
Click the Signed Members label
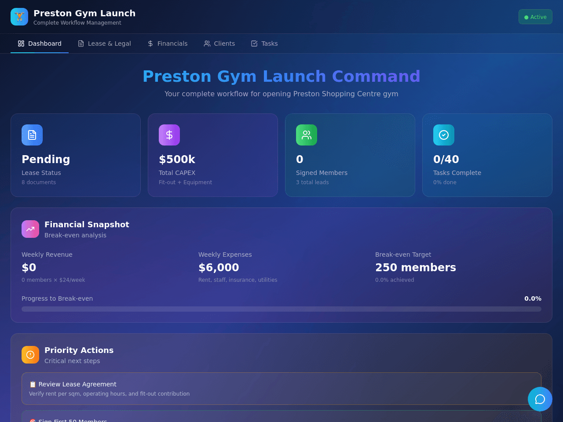pos(322,173)
